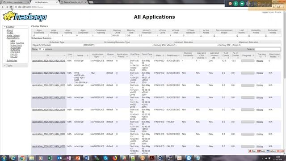Filter applications by FAILED state
286x161 pixels.
click(14, 55)
